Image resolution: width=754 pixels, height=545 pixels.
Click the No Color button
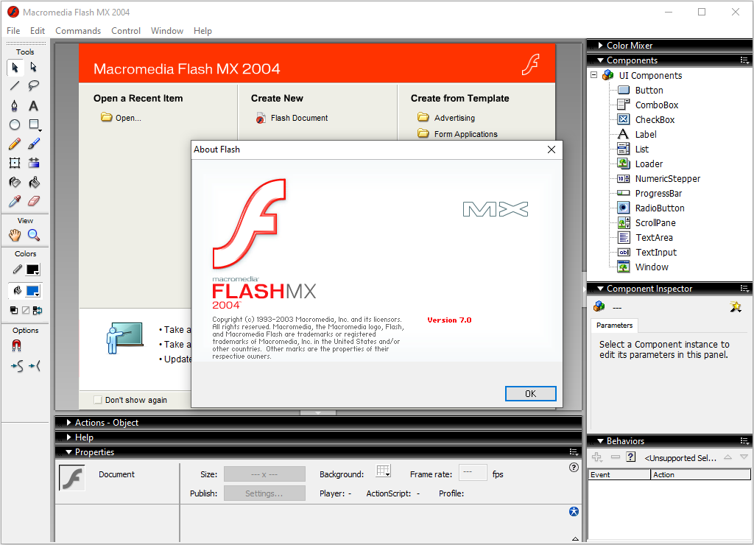coord(26,310)
